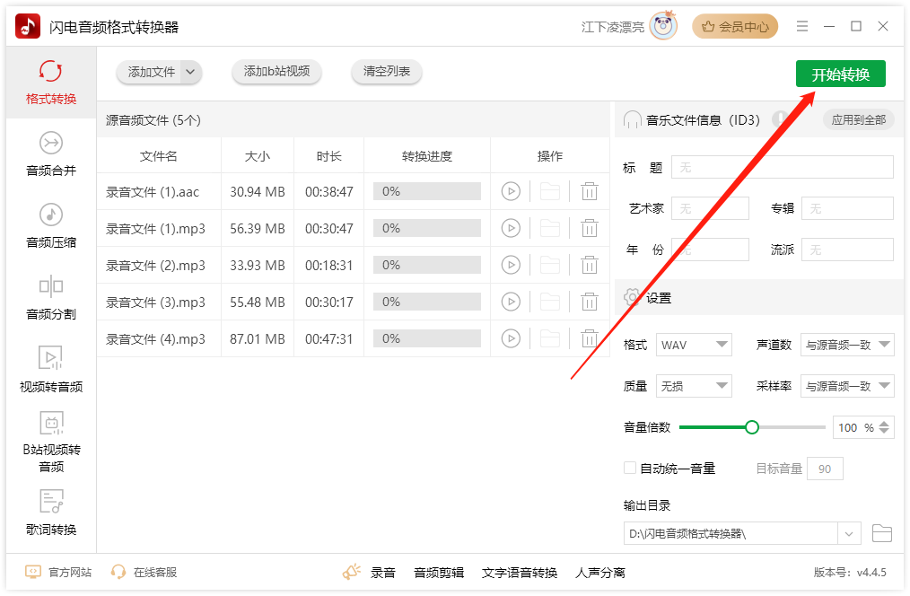Open the hamburger menu near window controls

801,26
